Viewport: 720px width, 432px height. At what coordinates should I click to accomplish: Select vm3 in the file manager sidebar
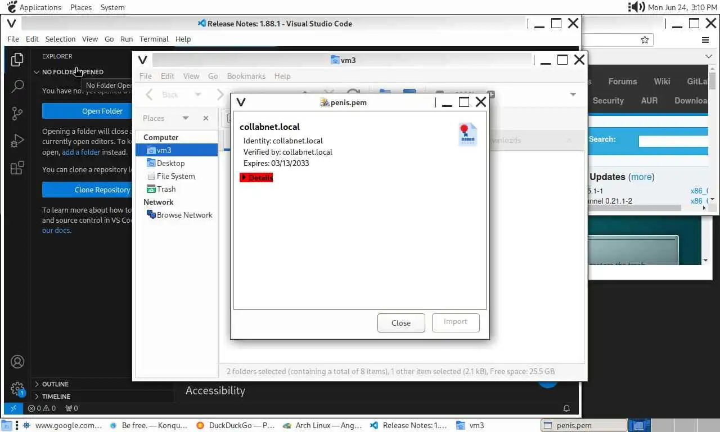point(177,150)
